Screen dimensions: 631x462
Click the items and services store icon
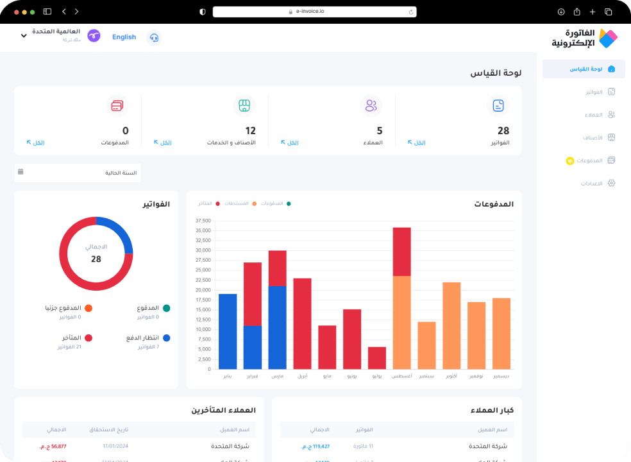click(x=244, y=105)
